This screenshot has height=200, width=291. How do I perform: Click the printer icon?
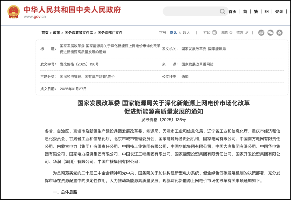tap(214, 33)
